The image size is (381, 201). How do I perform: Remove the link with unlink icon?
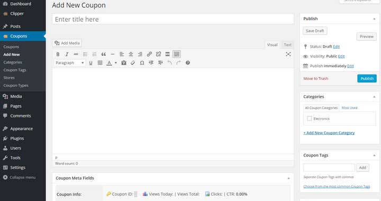point(158,54)
